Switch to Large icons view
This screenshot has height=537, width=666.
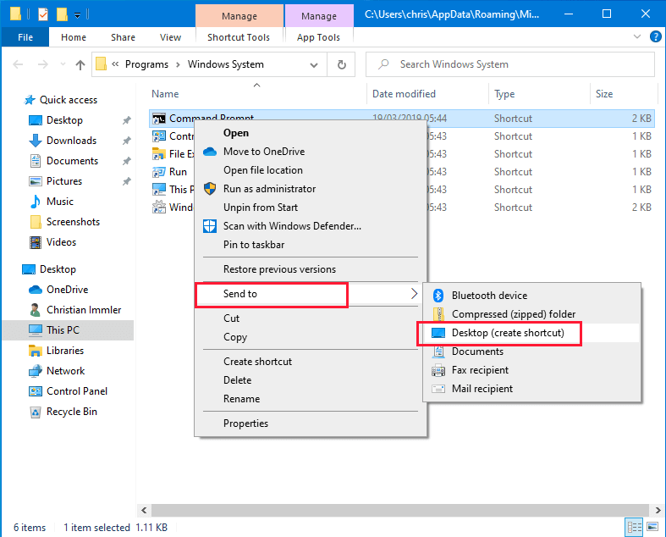point(652,527)
